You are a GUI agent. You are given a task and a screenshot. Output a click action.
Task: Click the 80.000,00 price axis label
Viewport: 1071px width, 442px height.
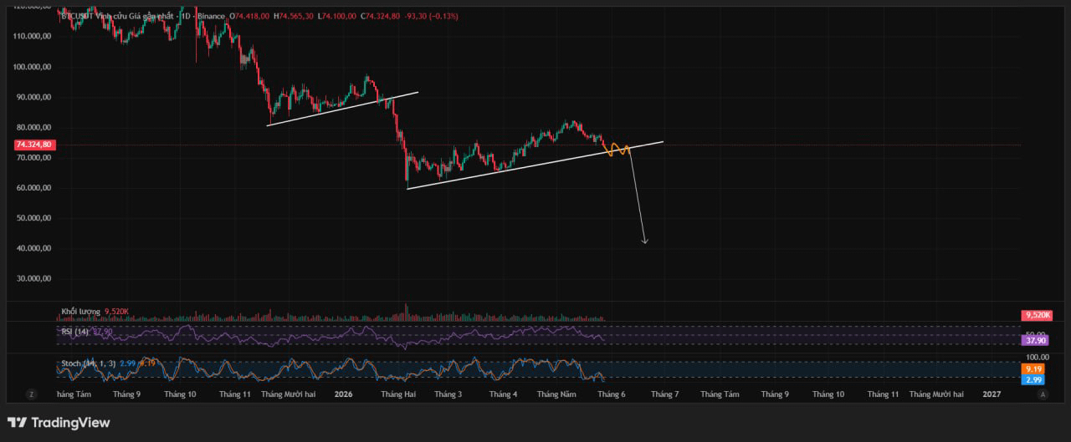[x=33, y=127]
